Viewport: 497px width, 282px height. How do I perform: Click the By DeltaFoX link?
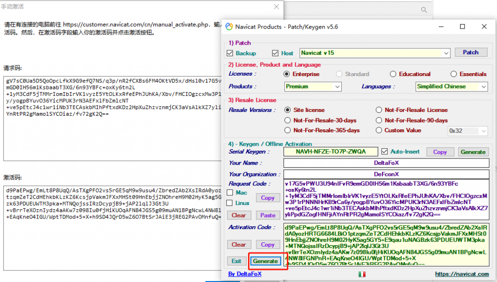(246, 274)
